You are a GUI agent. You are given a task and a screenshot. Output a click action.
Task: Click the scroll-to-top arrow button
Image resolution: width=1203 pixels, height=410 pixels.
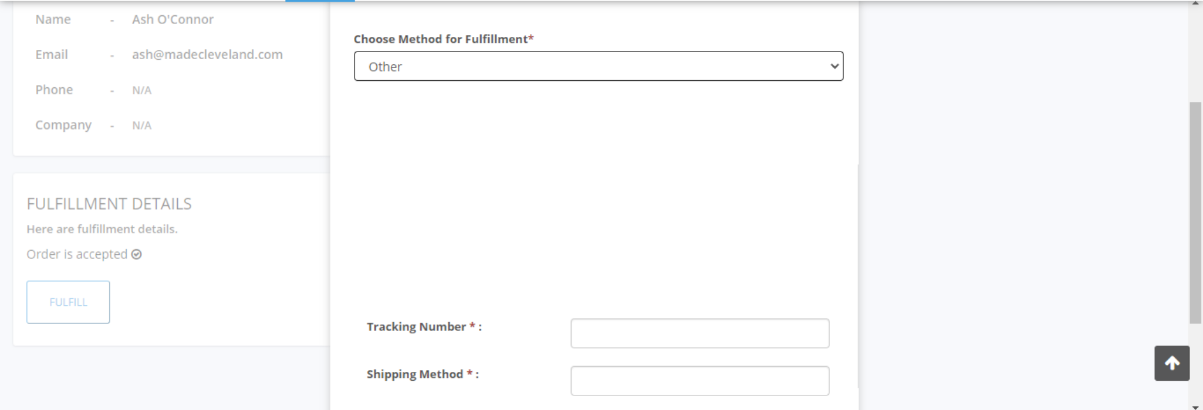pyautogui.click(x=1171, y=364)
